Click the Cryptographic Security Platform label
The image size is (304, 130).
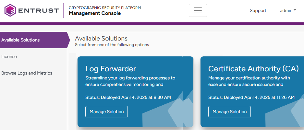point(104,7)
